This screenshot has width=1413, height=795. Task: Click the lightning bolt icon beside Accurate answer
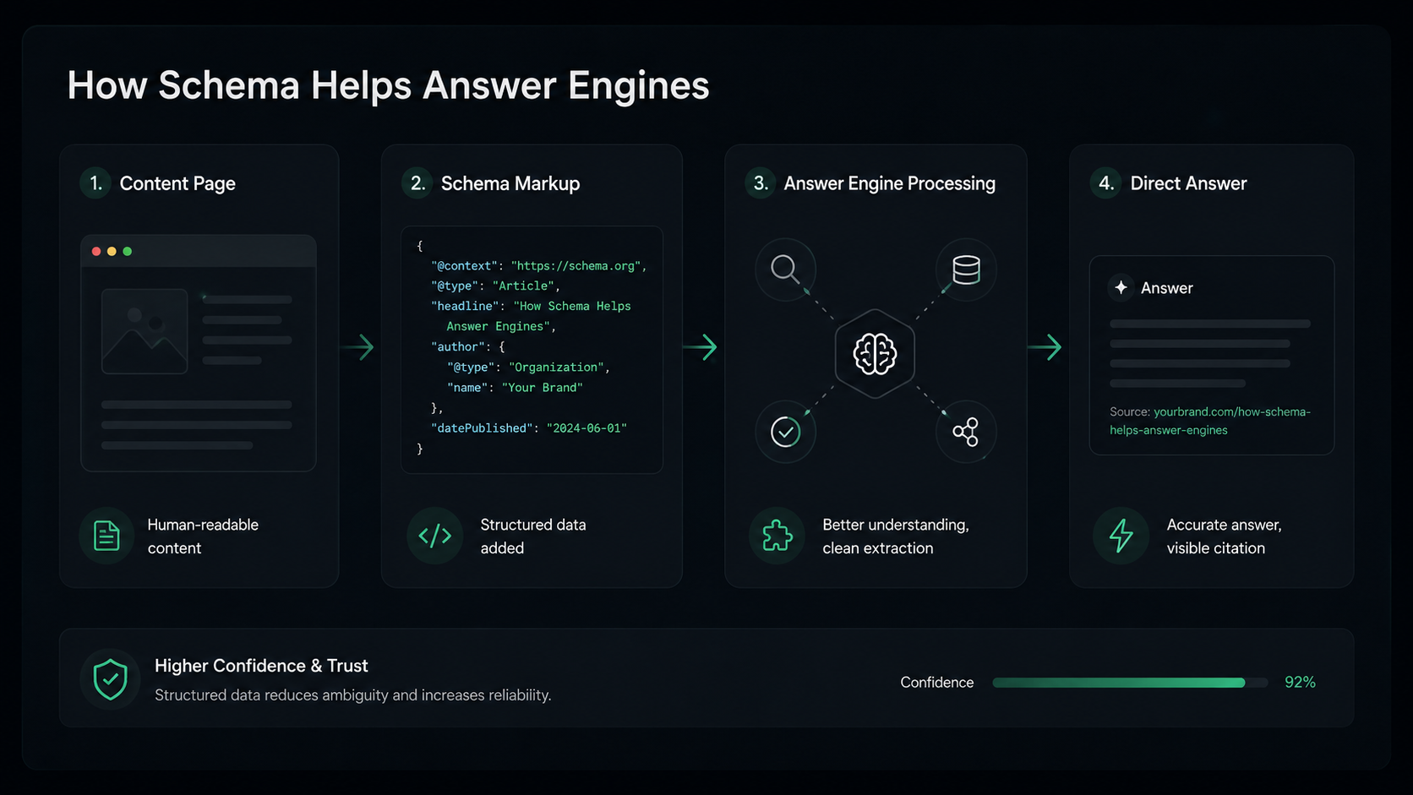click(1121, 536)
